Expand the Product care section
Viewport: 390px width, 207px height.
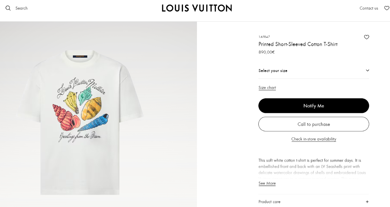269,202
